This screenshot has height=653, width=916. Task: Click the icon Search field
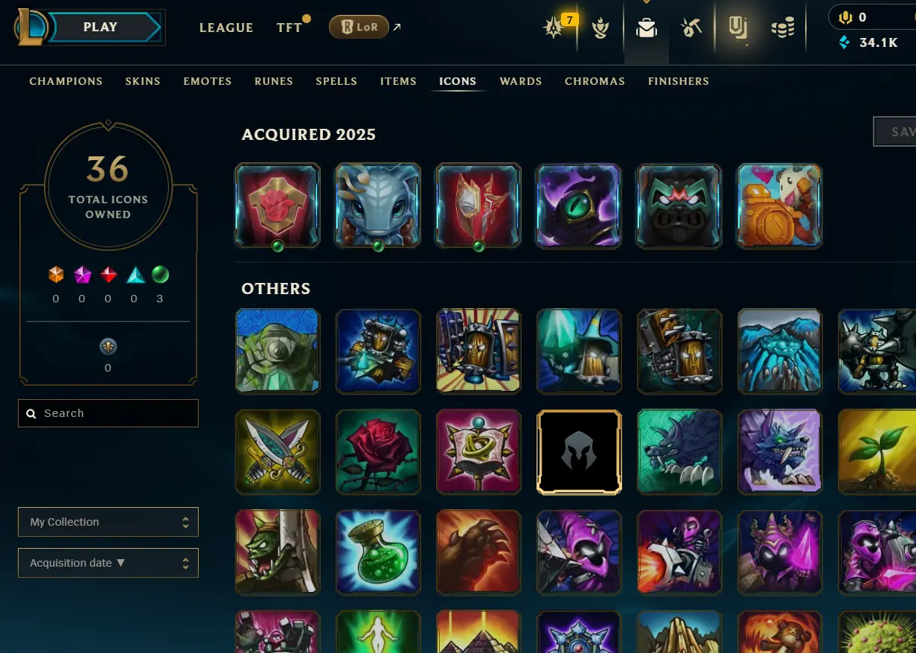point(108,413)
